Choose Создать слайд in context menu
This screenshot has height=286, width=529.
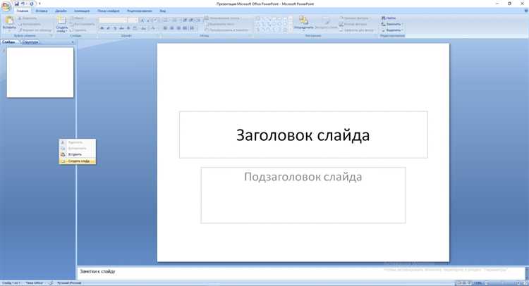pyautogui.click(x=78, y=161)
